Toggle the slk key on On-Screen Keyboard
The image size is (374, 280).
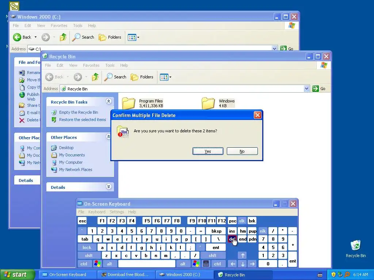(x=242, y=221)
